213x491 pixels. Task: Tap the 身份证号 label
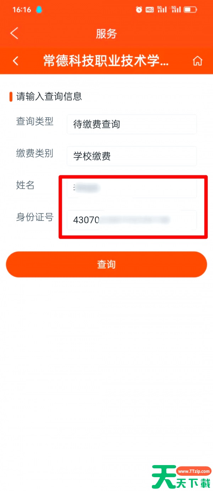[x=35, y=217]
